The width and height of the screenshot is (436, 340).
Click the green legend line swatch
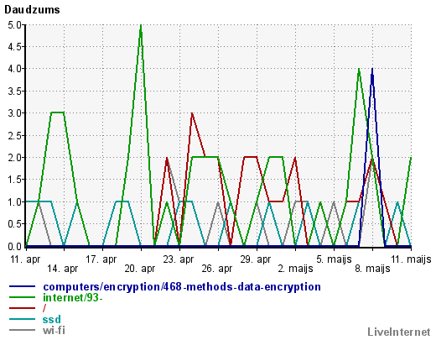[x=23, y=297]
